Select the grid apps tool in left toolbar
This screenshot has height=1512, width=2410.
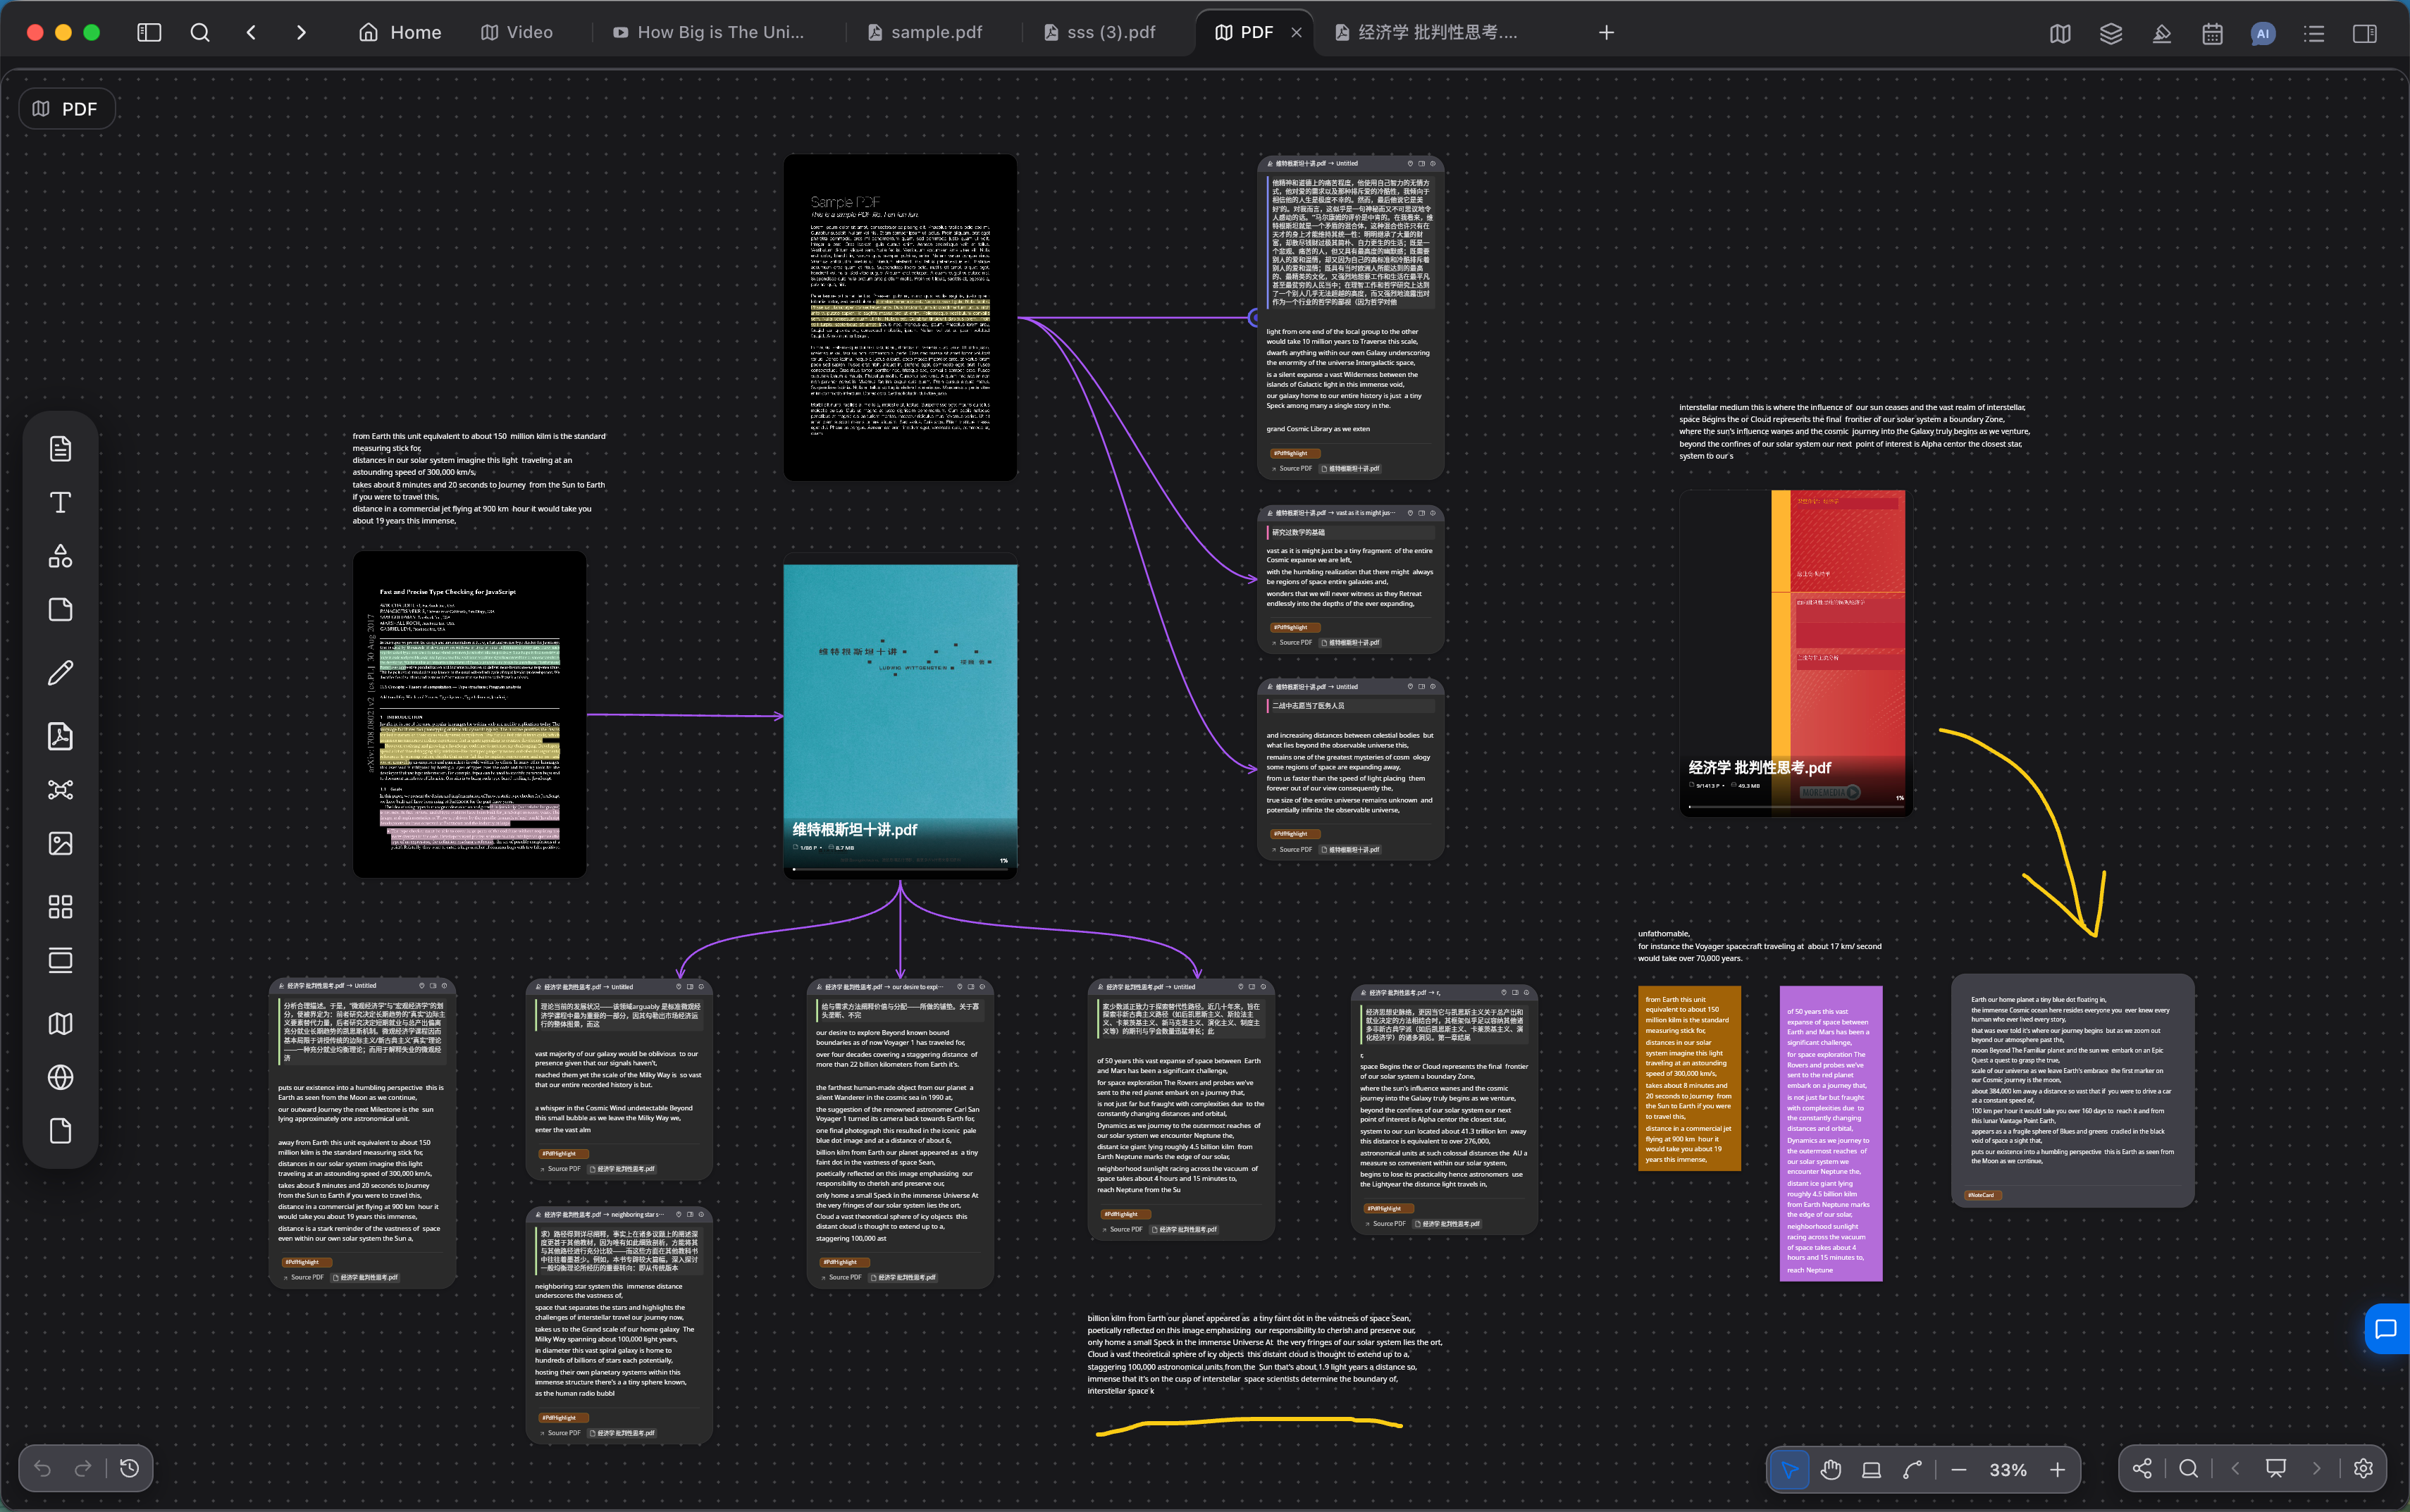61,906
